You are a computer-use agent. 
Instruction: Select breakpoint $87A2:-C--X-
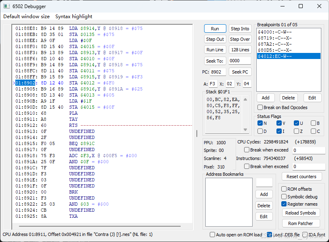click(289, 44)
